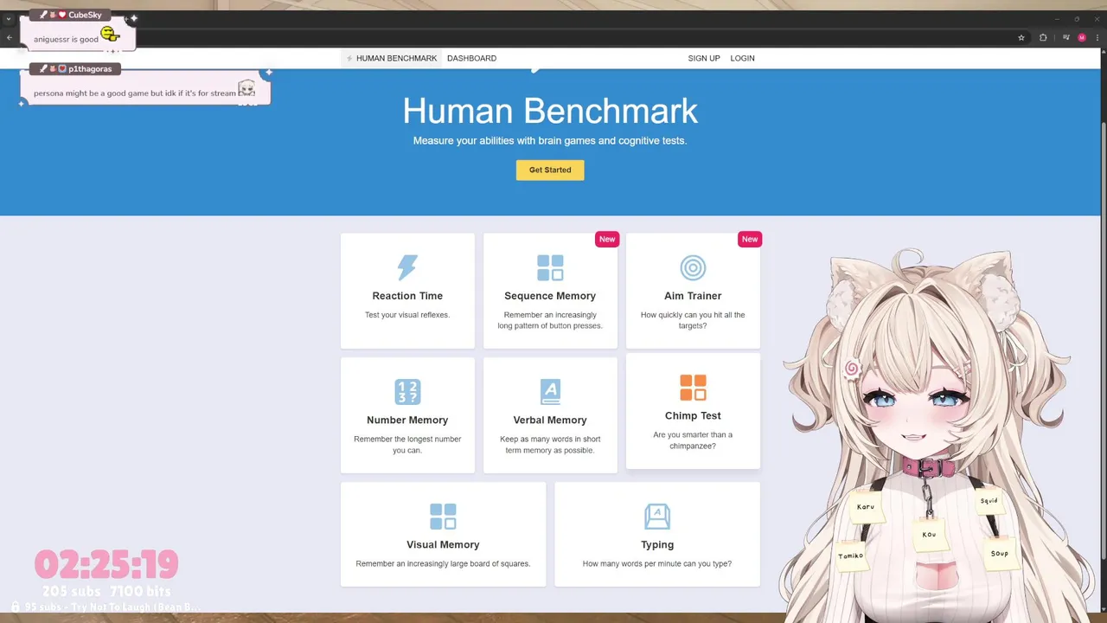Click 'How many words per minute' description

[657, 564]
